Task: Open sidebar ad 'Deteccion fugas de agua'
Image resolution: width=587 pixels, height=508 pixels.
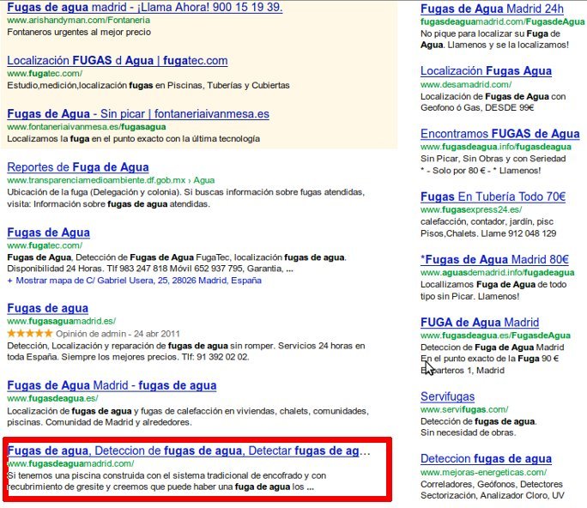Action: pyautogui.click(x=486, y=459)
